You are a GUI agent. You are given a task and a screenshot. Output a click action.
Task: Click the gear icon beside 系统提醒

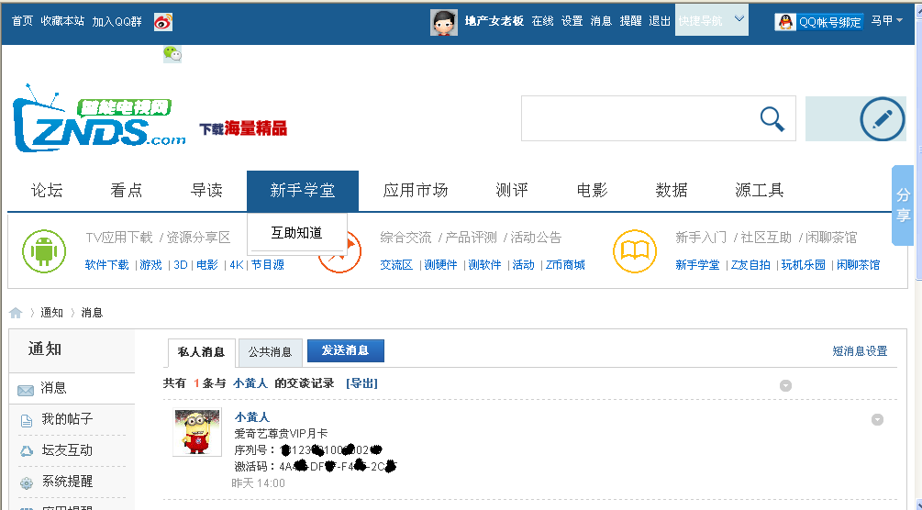(x=27, y=483)
